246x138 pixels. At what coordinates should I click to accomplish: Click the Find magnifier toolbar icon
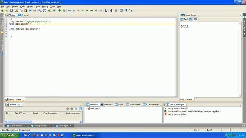(x=40, y=11)
